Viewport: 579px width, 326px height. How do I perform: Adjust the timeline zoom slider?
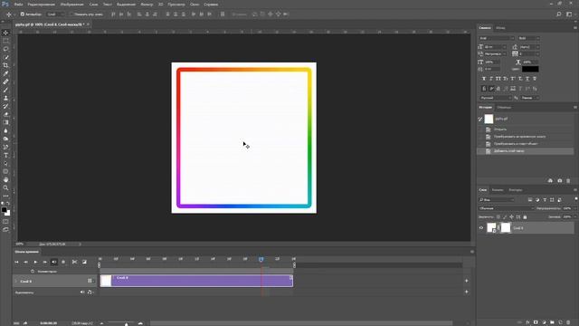(127, 324)
